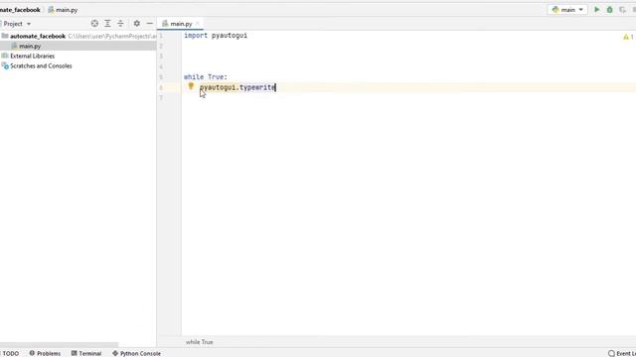This screenshot has width=636, height=357.
Task: Open the TODO tool window
Action: coord(10,353)
